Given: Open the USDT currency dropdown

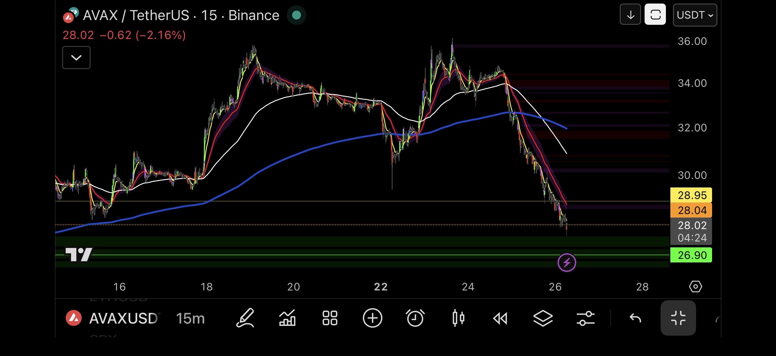Looking at the screenshot, I should point(695,15).
